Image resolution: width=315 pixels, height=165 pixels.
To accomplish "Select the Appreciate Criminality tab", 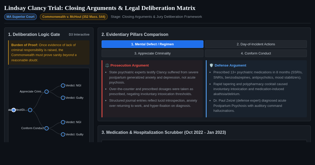I will coord(153,53).
